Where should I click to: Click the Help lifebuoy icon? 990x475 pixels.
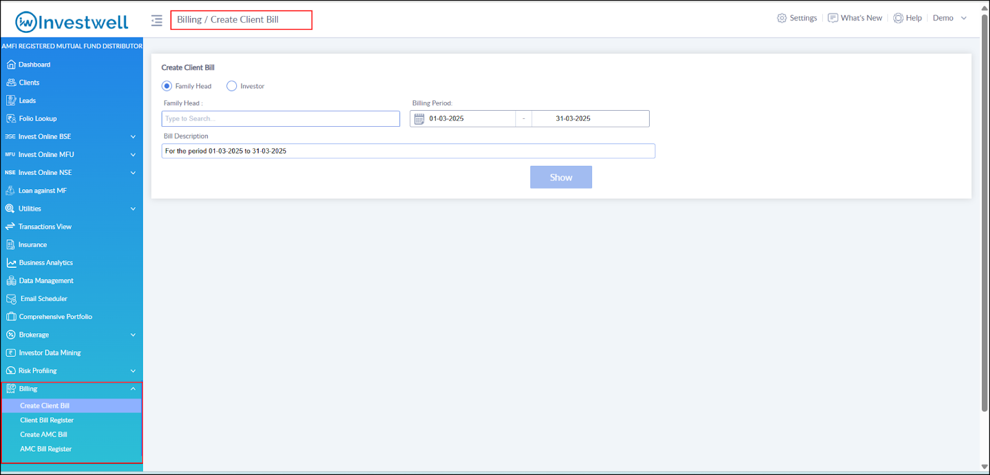point(898,18)
